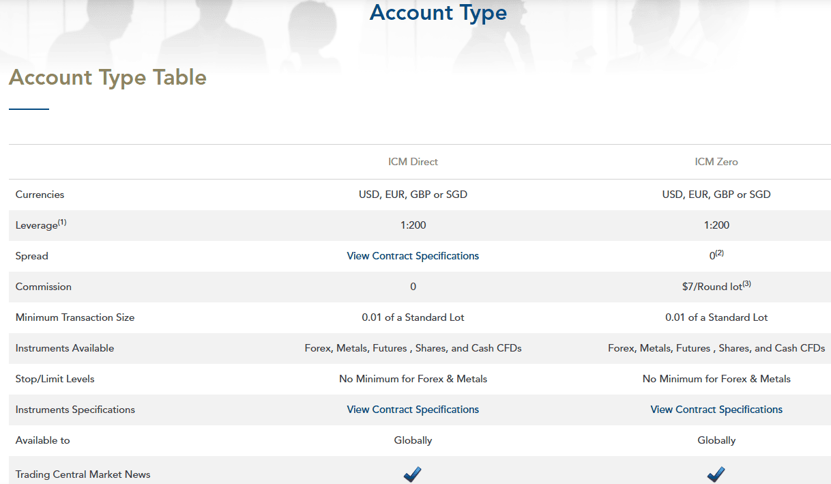Click the 1:200 leverage value under ICM Direct
Image resolution: width=831 pixels, height=484 pixels.
tap(413, 225)
